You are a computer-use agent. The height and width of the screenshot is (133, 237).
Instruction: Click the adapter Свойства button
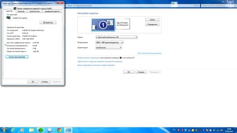[x=48, y=23]
